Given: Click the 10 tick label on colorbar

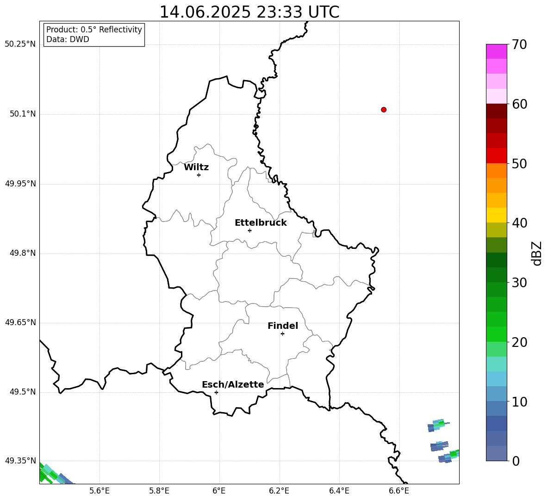Looking at the screenshot, I should coord(519,401).
